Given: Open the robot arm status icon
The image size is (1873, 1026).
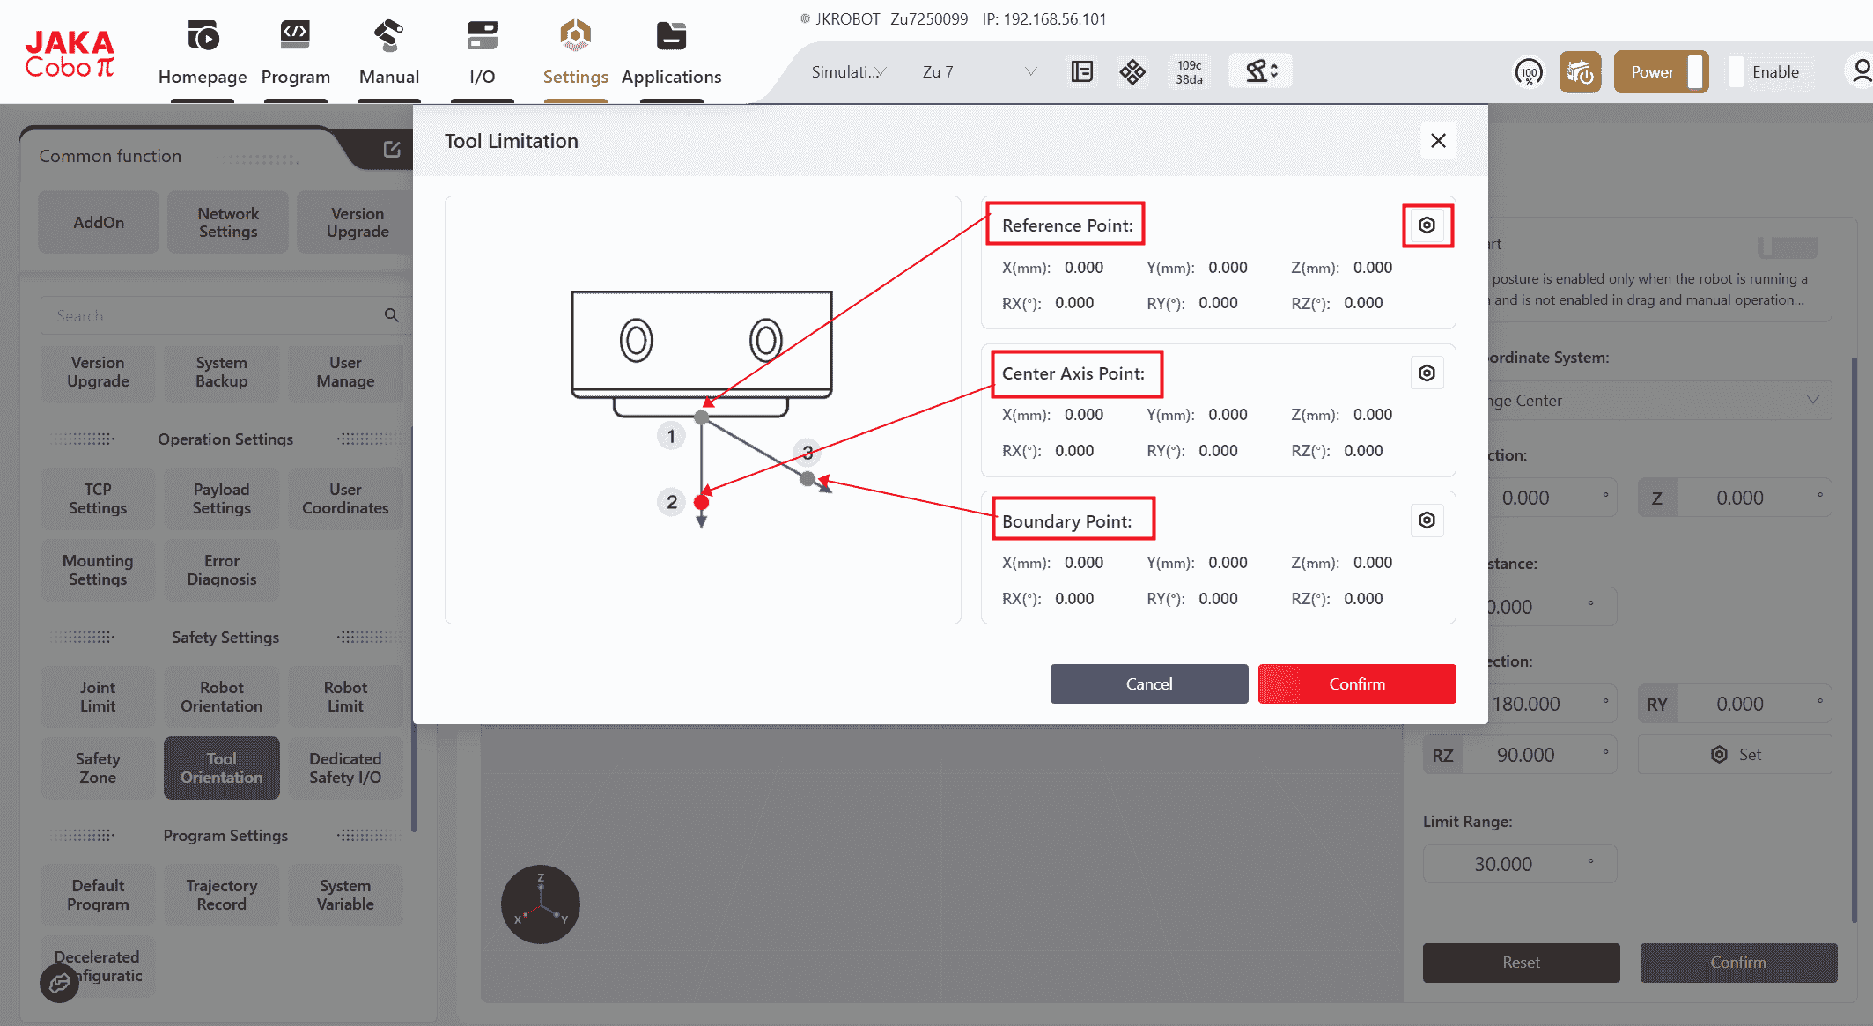Looking at the screenshot, I should coord(1261,71).
